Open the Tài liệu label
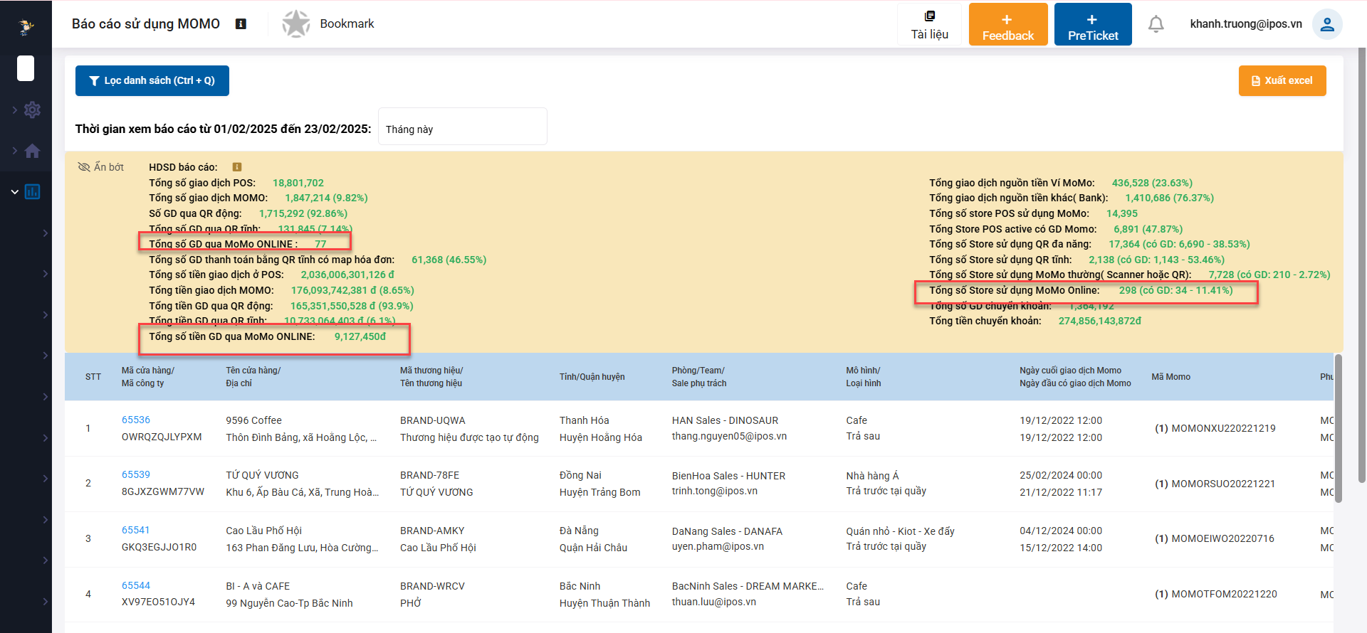 (930, 34)
